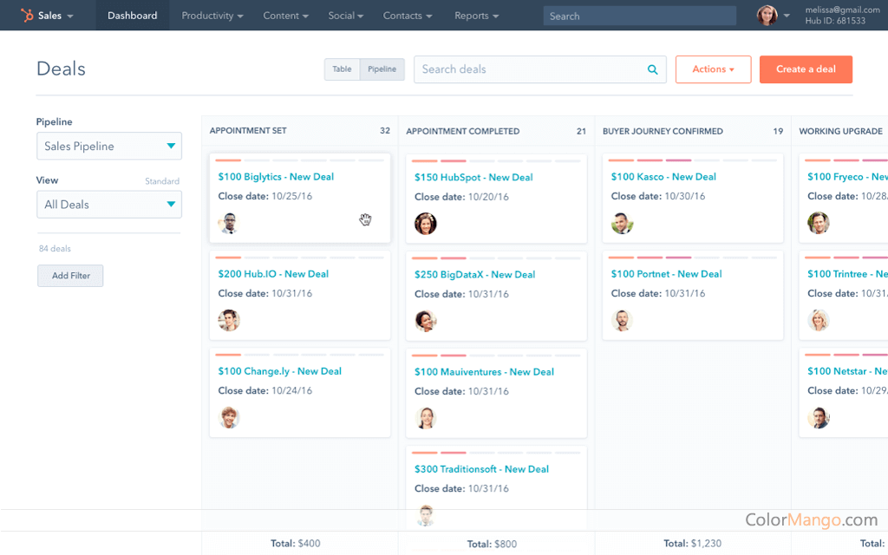Click the stage progress bar on Kasco card
The width and height of the screenshot is (888, 555).
click(x=693, y=160)
